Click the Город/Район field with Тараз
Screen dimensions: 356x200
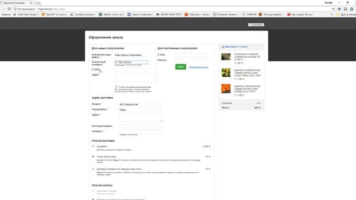tap(141, 110)
